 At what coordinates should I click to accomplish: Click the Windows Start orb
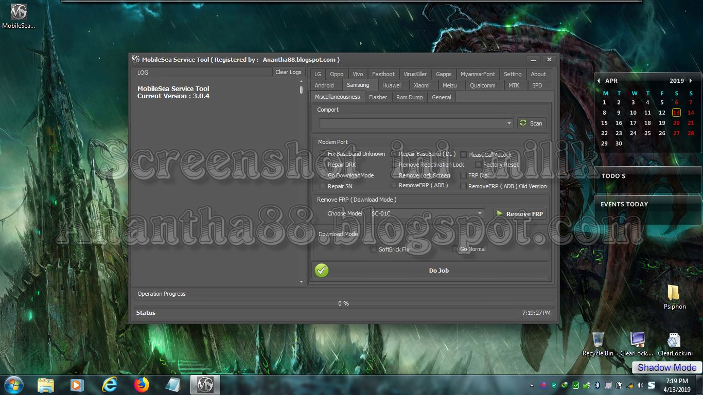14,384
